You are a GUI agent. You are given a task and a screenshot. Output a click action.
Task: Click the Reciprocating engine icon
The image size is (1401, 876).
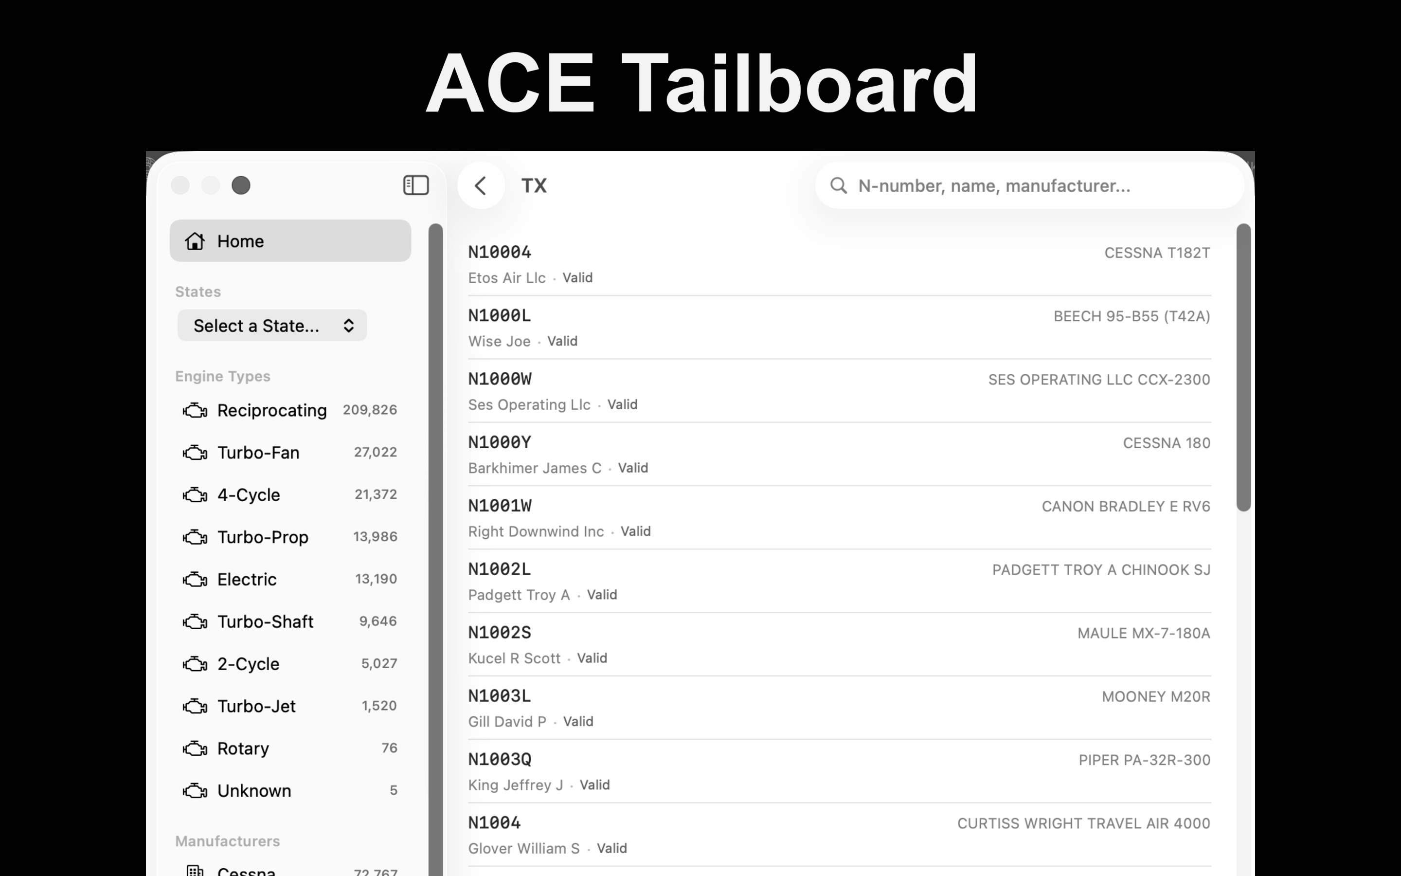point(195,411)
